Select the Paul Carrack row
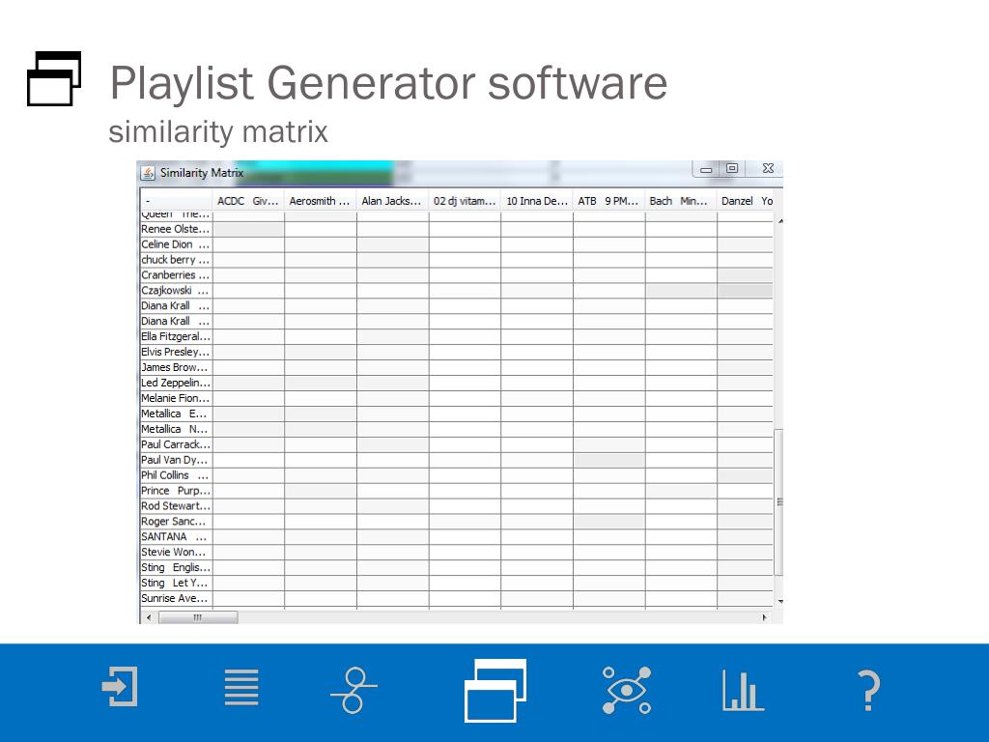The height and width of the screenshot is (742, 989). pyautogui.click(x=457, y=444)
